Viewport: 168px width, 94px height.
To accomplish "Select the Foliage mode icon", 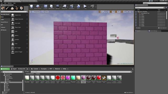I will tap(17, 8).
